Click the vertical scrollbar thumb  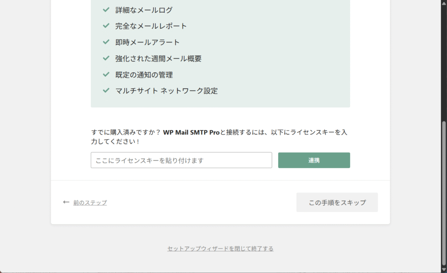coord(444,192)
